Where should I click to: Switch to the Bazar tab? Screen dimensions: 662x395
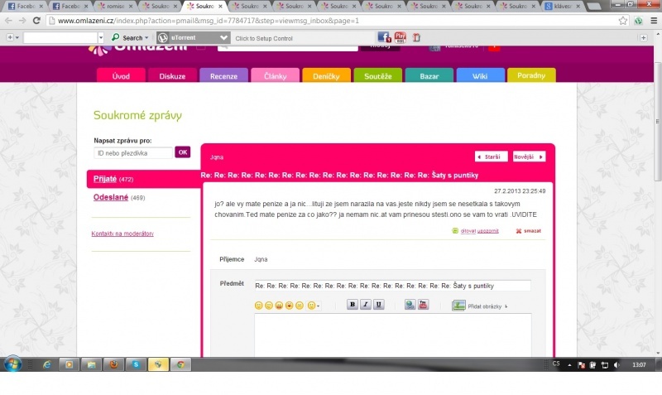[x=429, y=76]
